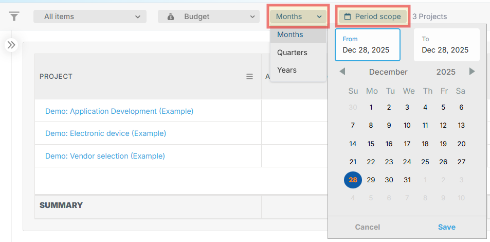Click the filter funnel icon
The height and width of the screenshot is (242, 490).
[x=14, y=16]
